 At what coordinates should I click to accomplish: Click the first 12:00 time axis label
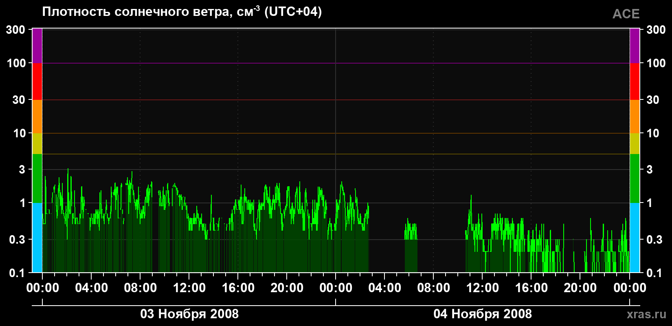pyautogui.click(x=189, y=288)
